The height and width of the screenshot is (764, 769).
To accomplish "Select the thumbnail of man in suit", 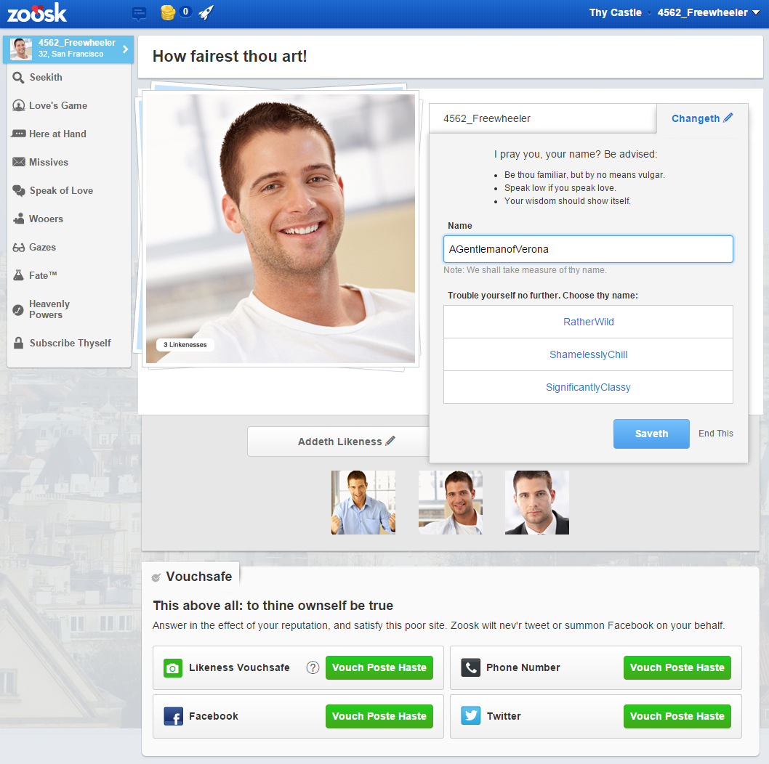I will pyautogui.click(x=536, y=503).
